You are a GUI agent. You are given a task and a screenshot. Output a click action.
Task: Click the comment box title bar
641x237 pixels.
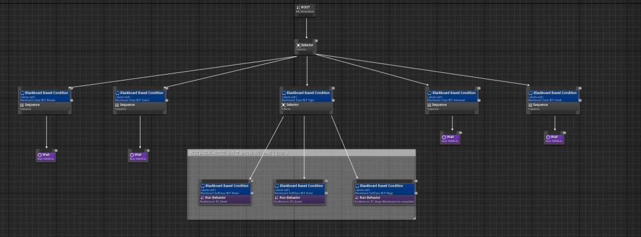(x=302, y=153)
